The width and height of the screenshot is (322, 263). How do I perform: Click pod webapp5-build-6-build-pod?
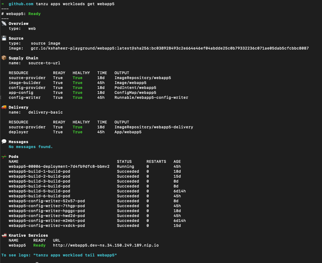tap(39, 196)
